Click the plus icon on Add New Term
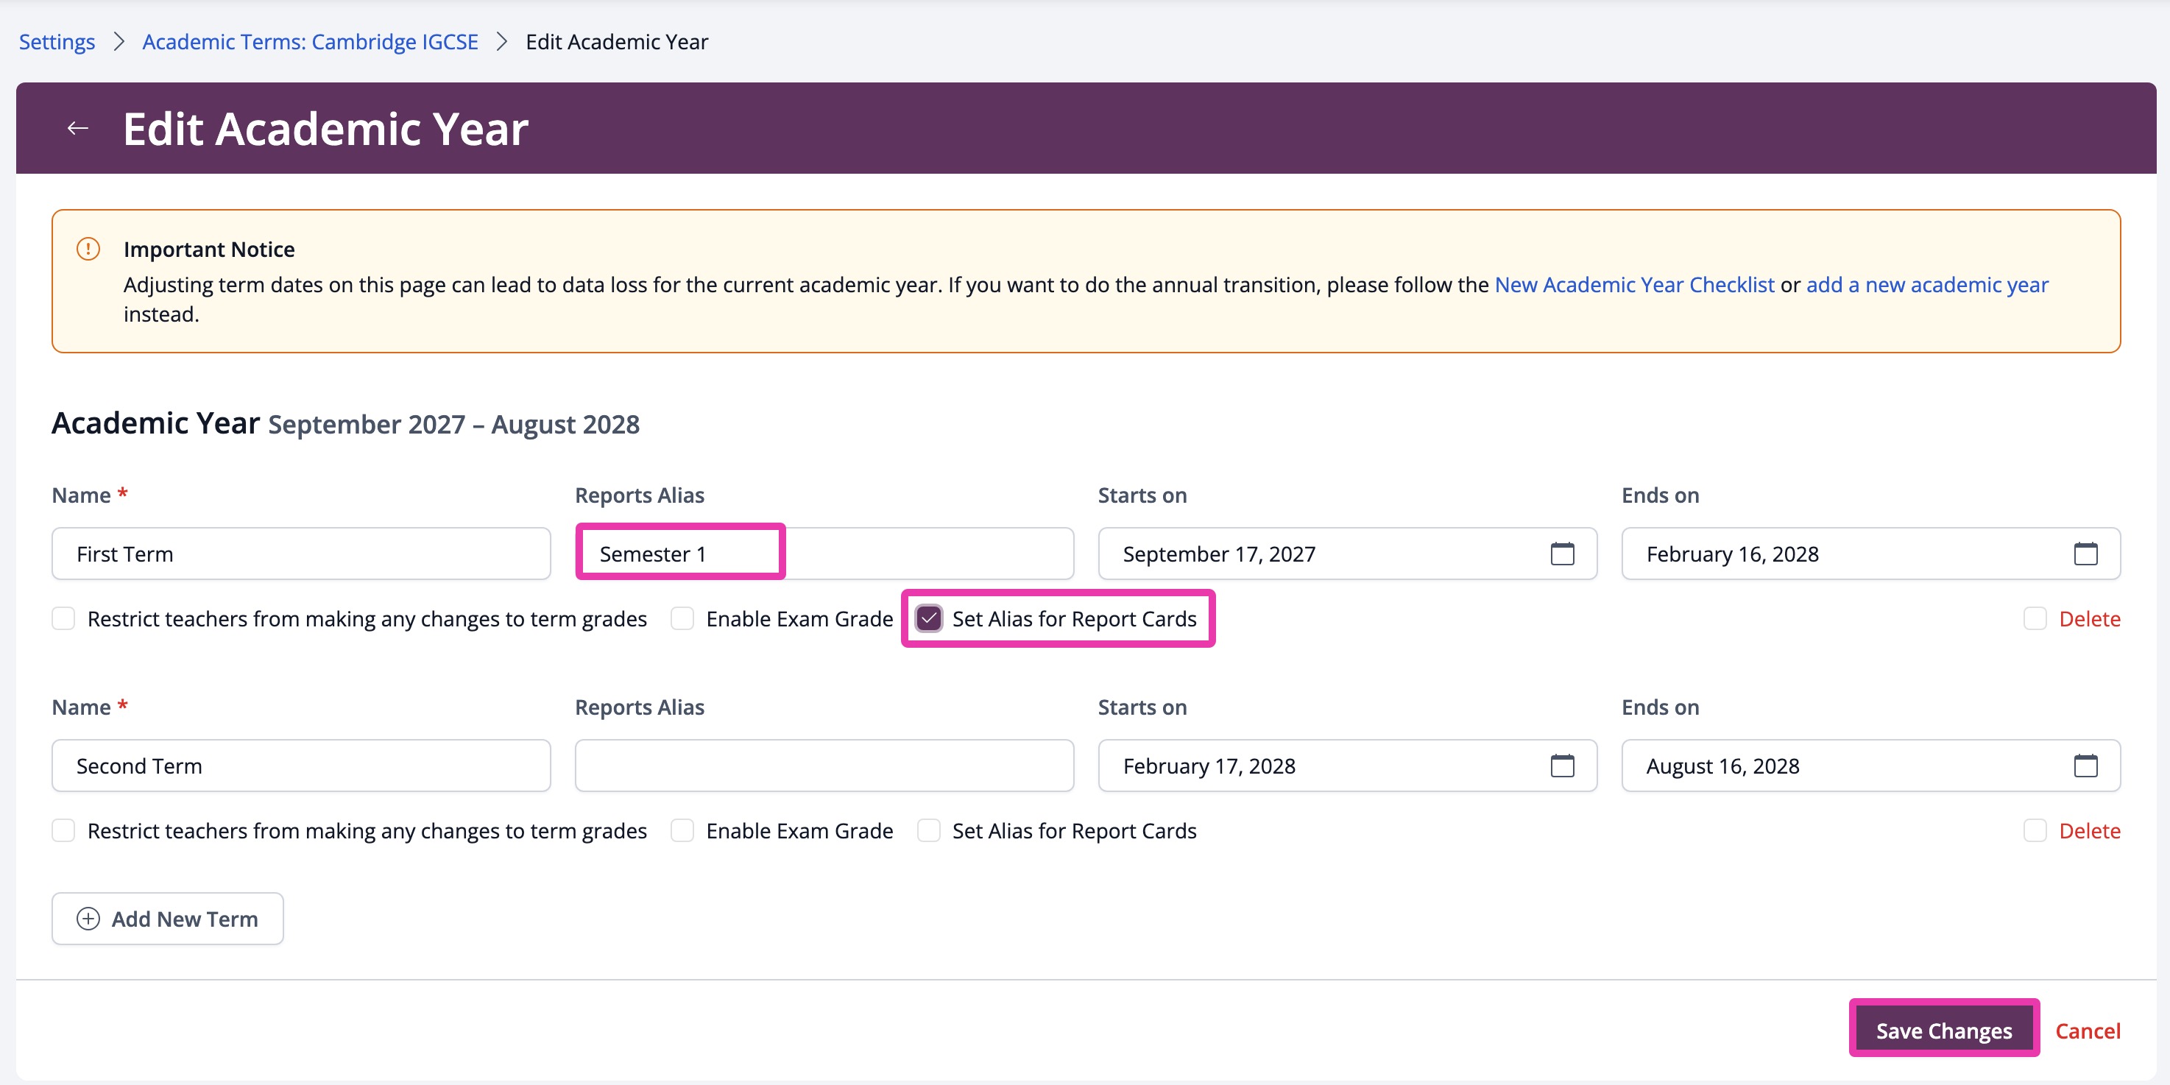 tap(88, 918)
